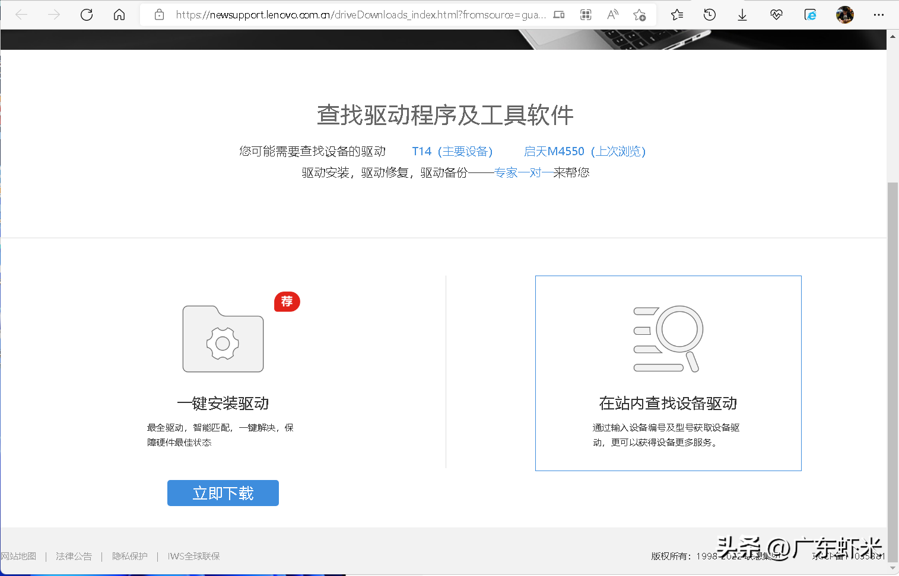Open browser History icon
This screenshot has height=576, width=899.
[710, 15]
